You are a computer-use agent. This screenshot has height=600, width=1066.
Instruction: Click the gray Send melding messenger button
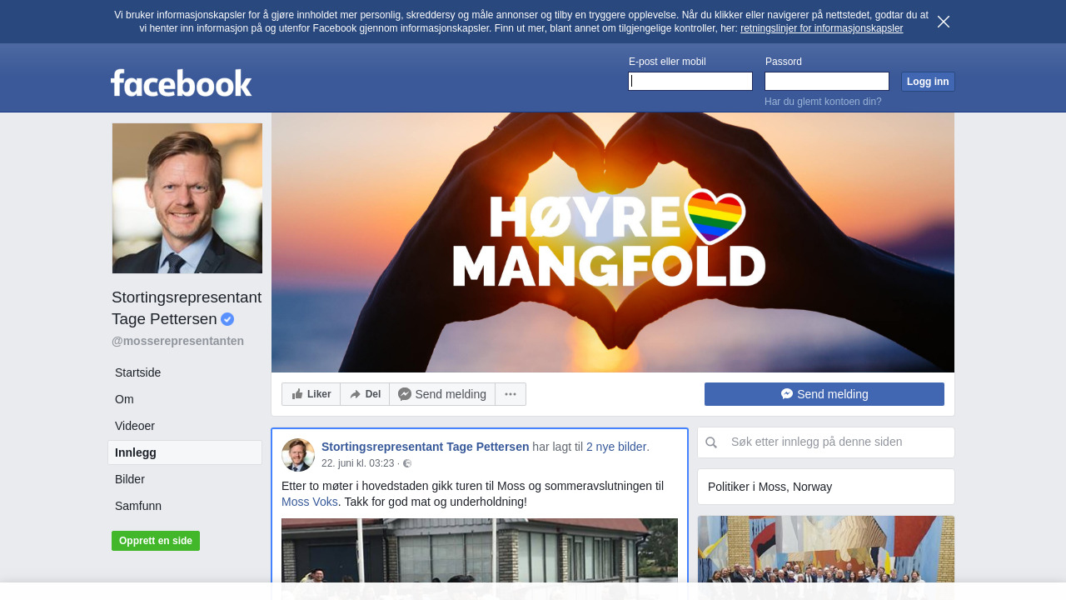442,394
